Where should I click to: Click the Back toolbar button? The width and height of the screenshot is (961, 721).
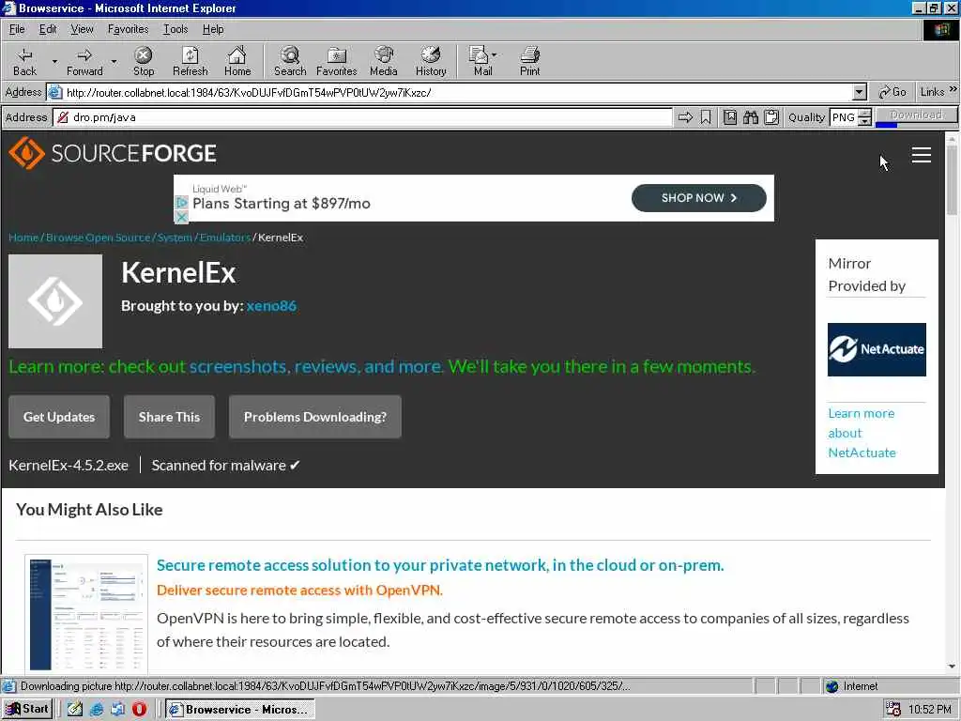click(24, 61)
